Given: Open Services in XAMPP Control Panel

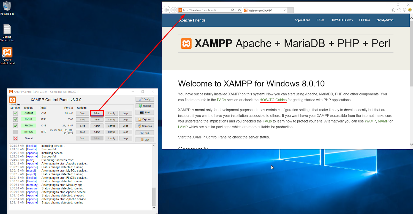Looking at the screenshot, I should coord(145,126).
